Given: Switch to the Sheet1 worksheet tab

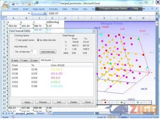Looking at the screenshot, I should point(41,113).
